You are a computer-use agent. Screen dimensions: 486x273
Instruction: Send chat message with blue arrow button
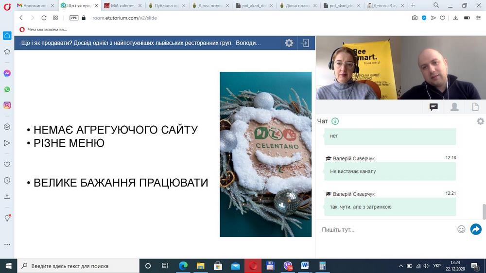[x=476, y=229]
